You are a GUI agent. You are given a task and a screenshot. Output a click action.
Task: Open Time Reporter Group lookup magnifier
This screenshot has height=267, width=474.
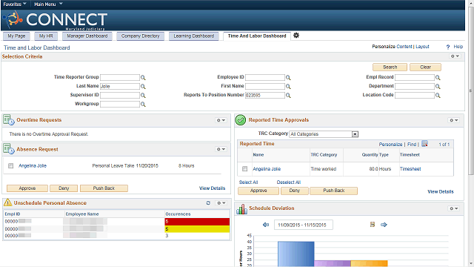click(143, 77)
